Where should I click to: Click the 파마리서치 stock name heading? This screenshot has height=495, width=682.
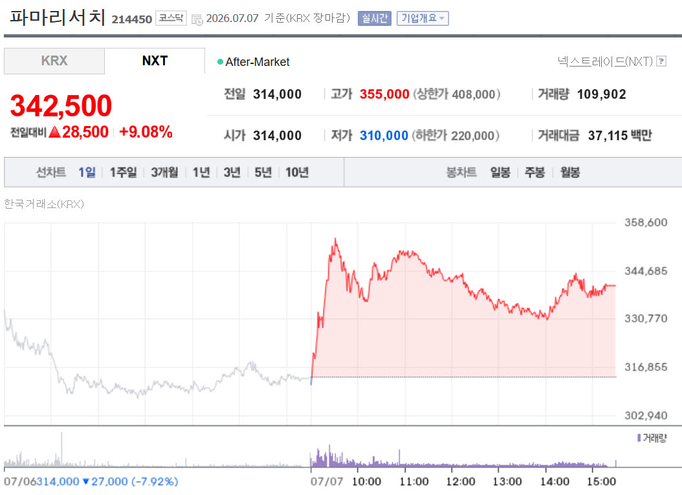(x=58, y=17)
